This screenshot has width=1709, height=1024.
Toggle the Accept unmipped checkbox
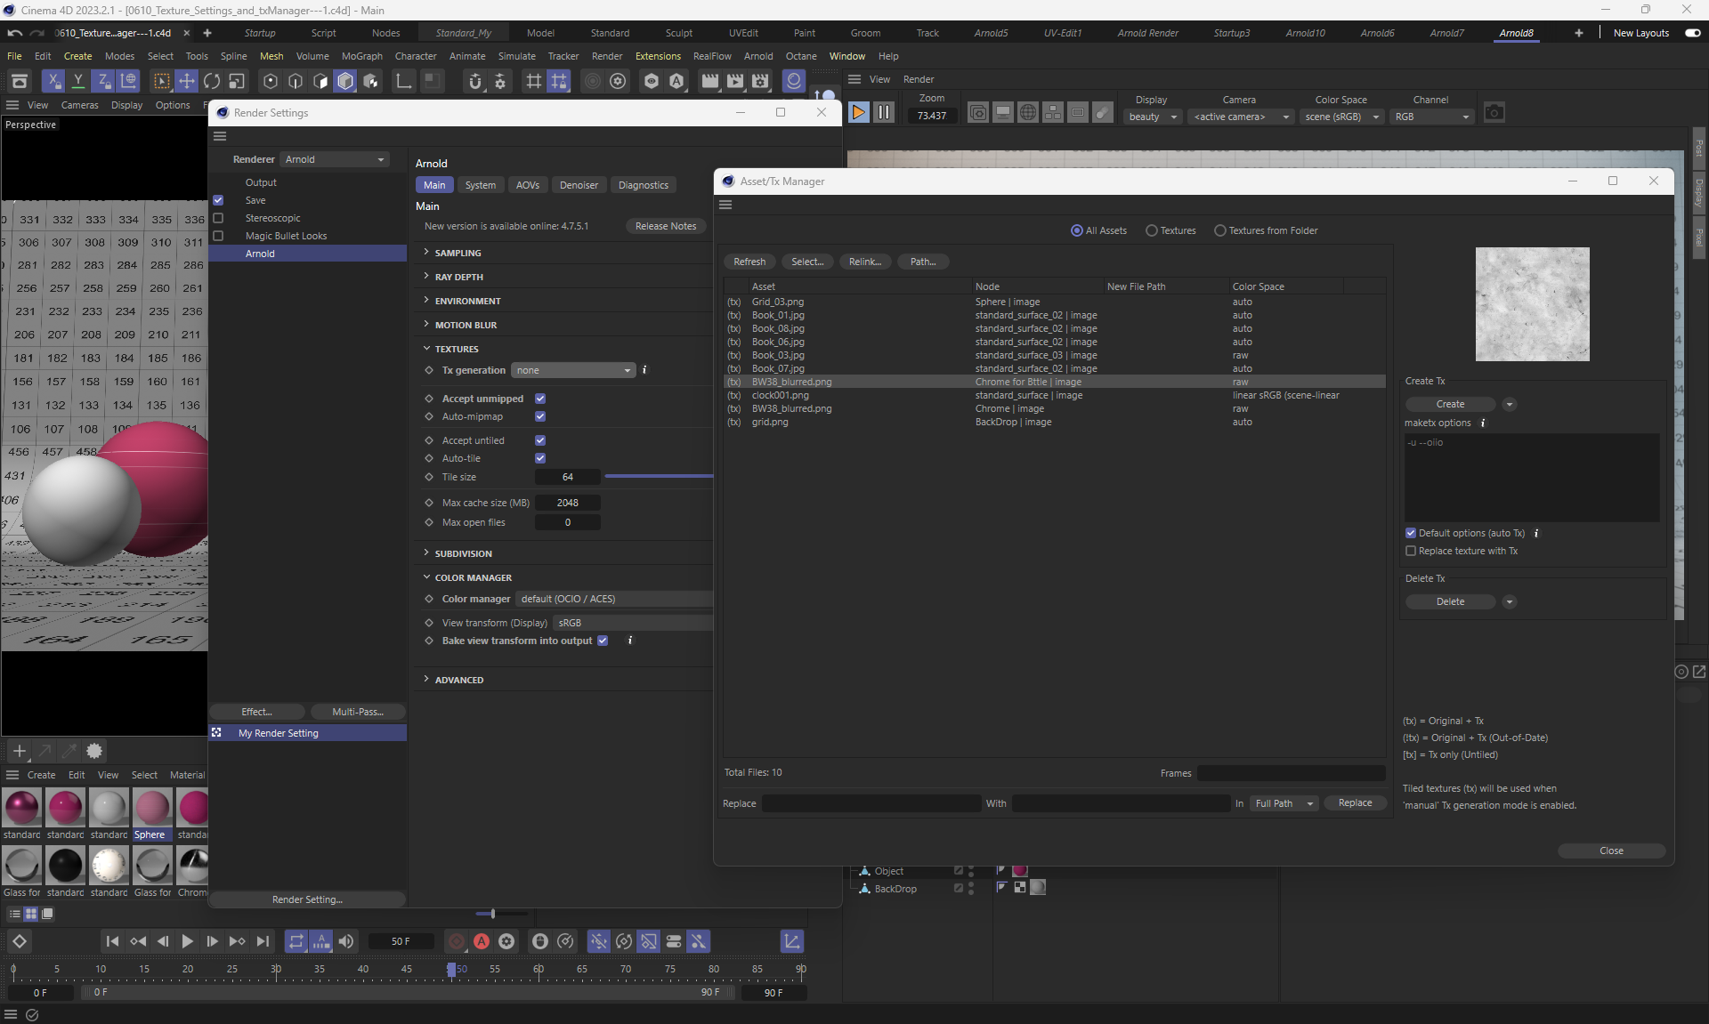[x=540, y=399]
